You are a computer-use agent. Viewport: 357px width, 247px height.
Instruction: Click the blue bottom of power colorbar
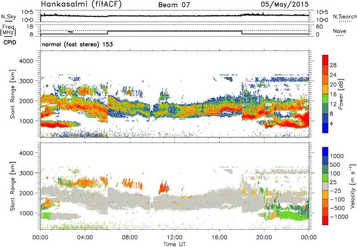pos(325,128)
